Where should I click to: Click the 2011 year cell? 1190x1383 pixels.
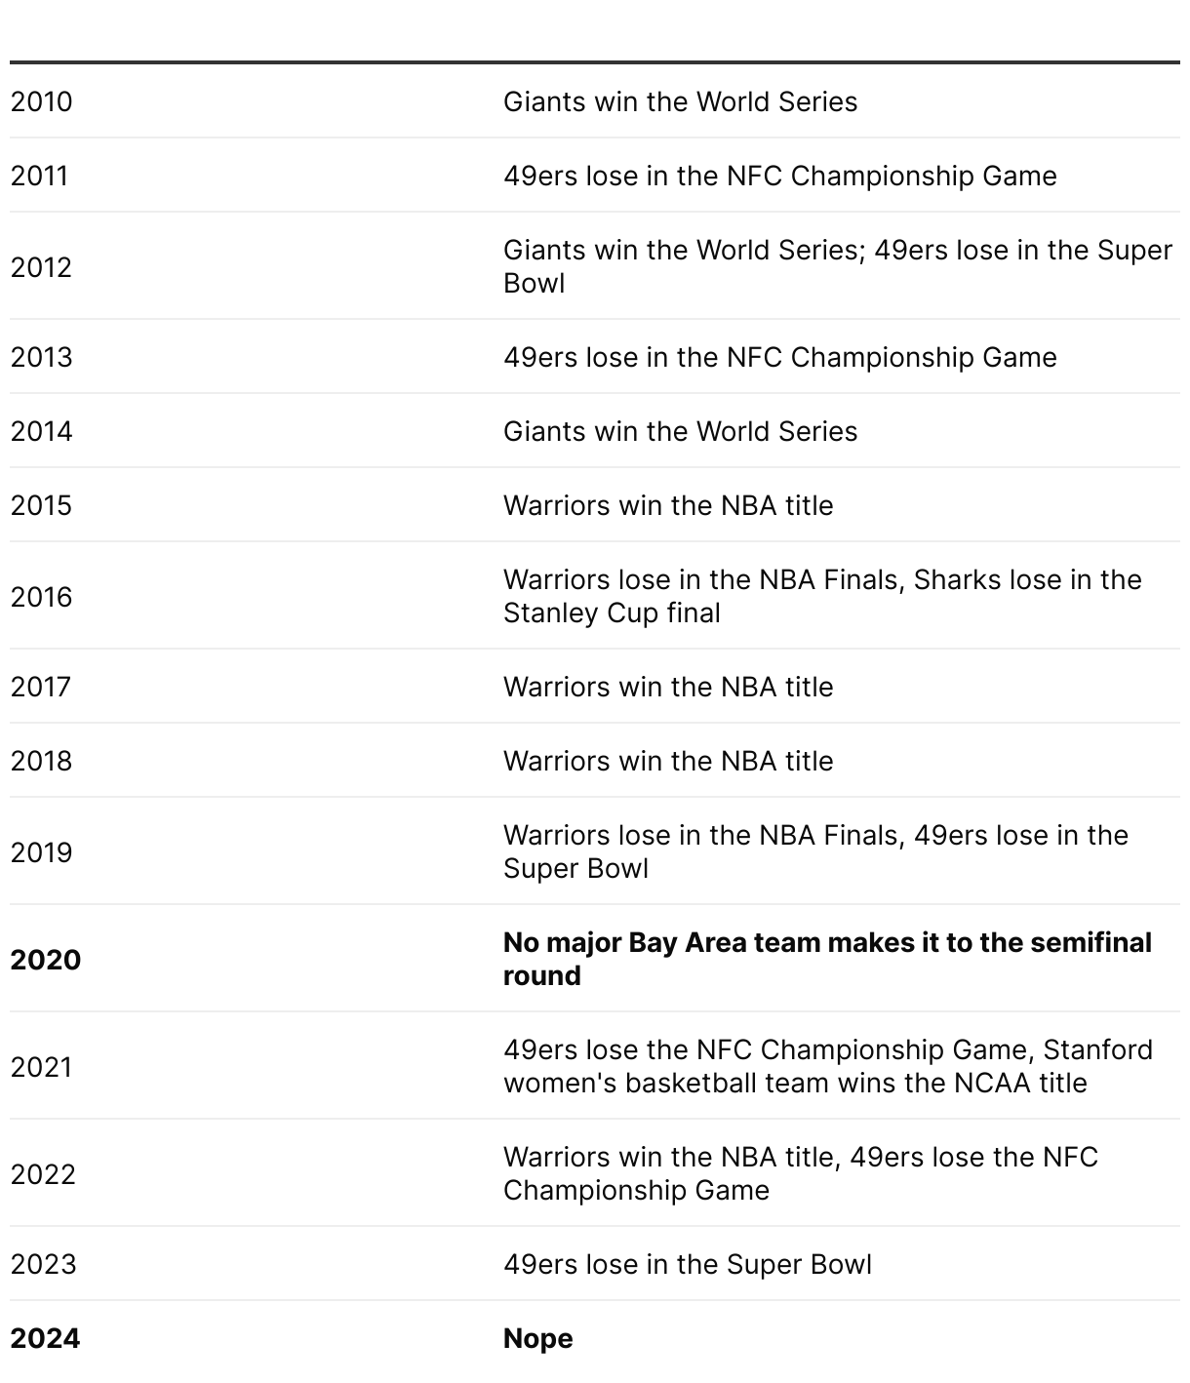pyautogui.click(x=39, y=176)
